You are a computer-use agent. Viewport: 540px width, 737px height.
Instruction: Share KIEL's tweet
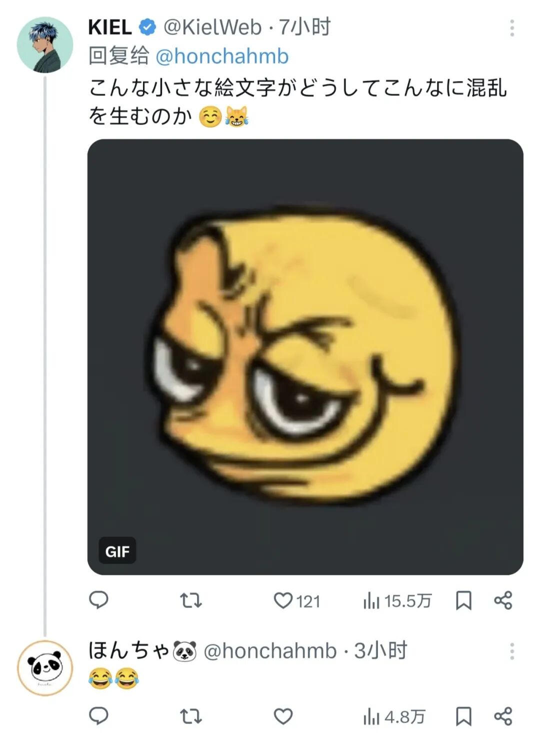click(503, 600)
